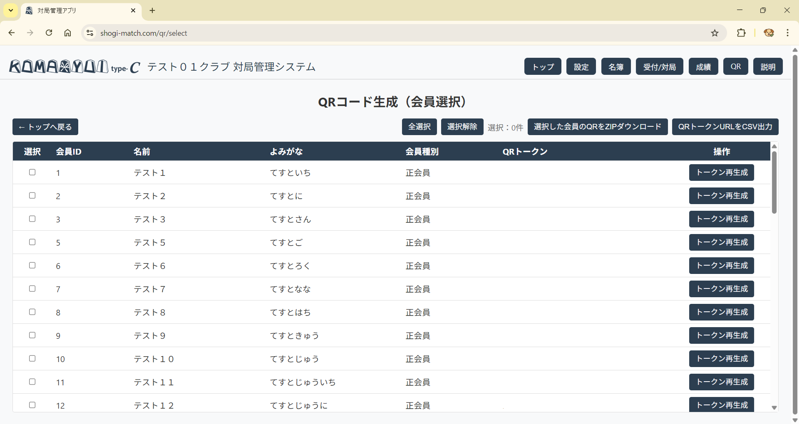Click the member table scrollbar thumb
799x424 pixels.
pyautogui.click(x=774, y=182)
